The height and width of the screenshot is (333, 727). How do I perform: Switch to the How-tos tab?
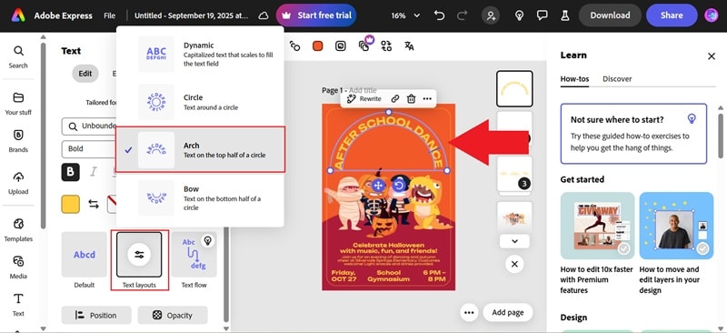pos(574,79)
